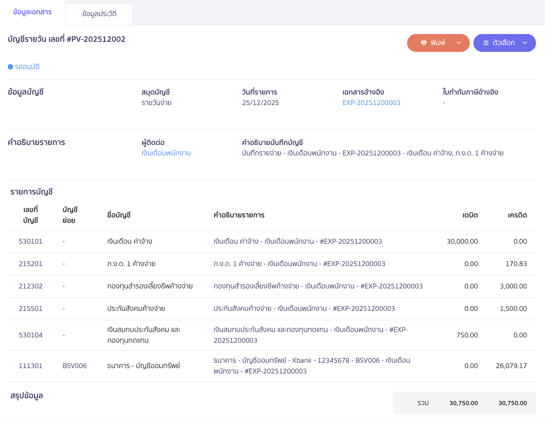
Task: Click the กองทุนสำรองเลี้ยงชีพค้างจ่าย account name
Action: [x=150, y=286]
